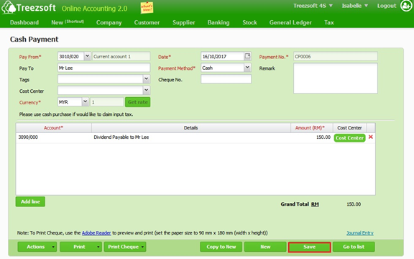Open the General Ledger menu
This screenshot has height=259, width=414.
point(290,22)
